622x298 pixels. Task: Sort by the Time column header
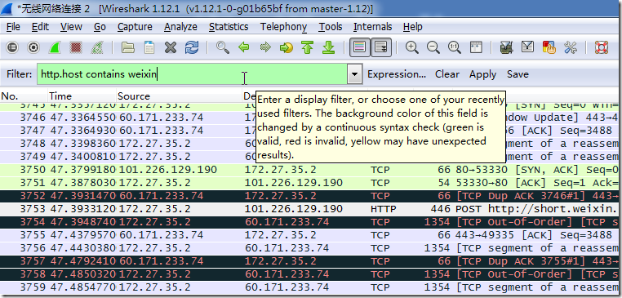pyautogui.click(x=82, y=96)
